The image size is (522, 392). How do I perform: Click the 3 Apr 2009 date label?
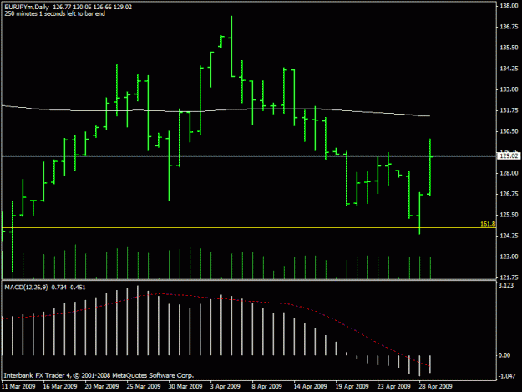tap(225, 386)
